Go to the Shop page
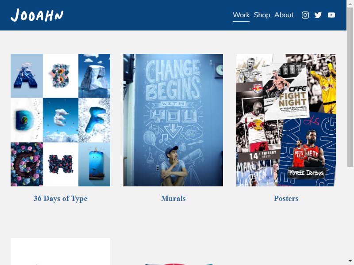This screenshot has width=354, height=265. click(262, 15)
